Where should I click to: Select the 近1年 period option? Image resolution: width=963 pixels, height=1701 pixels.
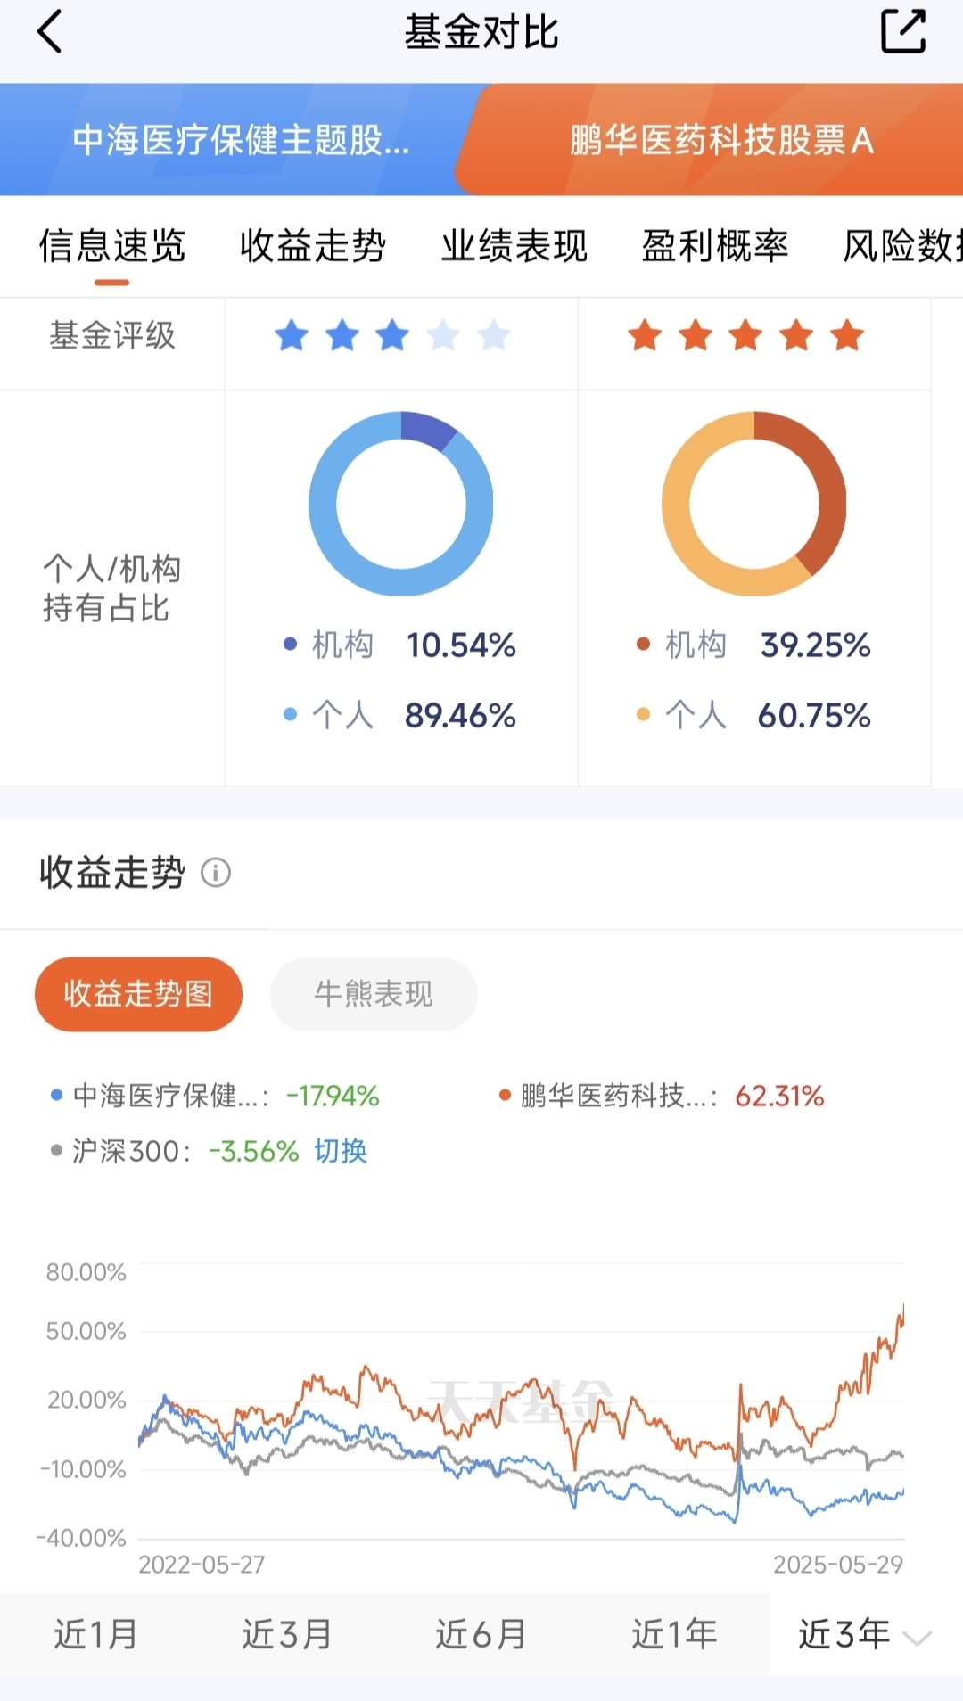[674, 1634]
